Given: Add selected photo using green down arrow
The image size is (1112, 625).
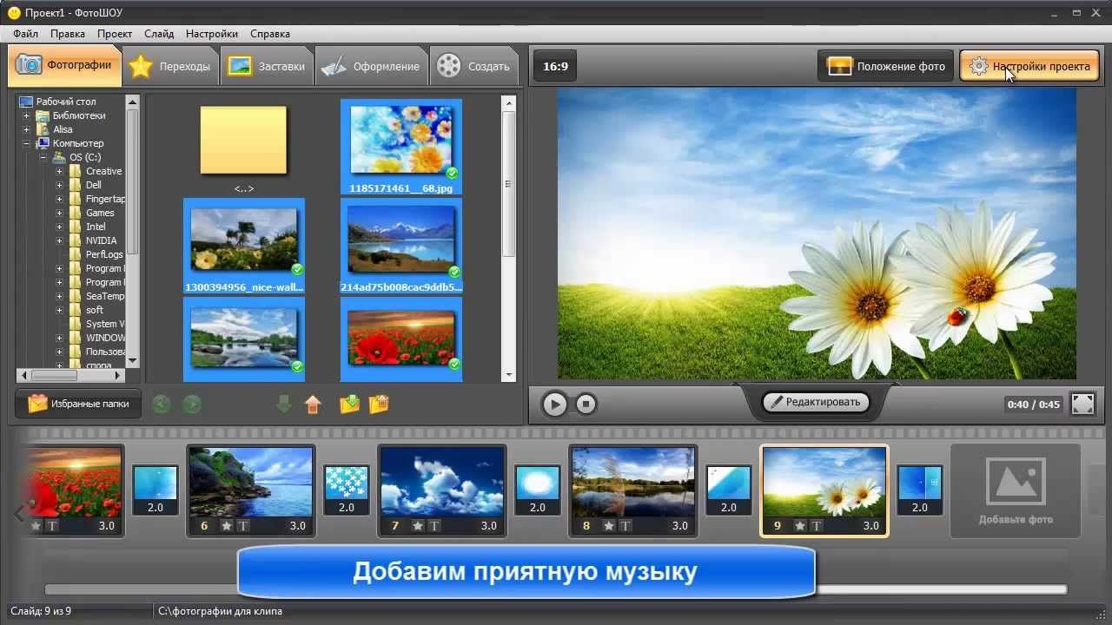Looking at the screenshot, I should coord(283,404).
